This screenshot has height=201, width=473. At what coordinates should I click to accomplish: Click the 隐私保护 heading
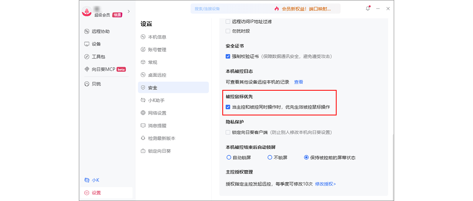click(x=235, y=122)
